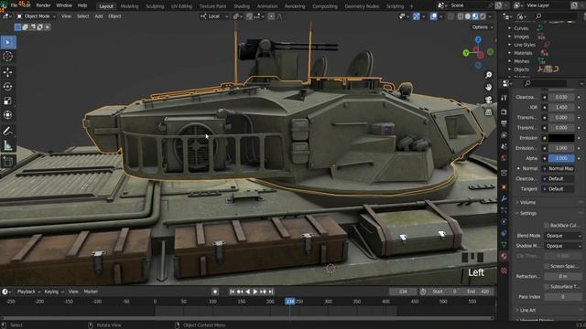Click the Pass Index value field
The width and height of the screenshot is (586, 329).
click(563, 297)
